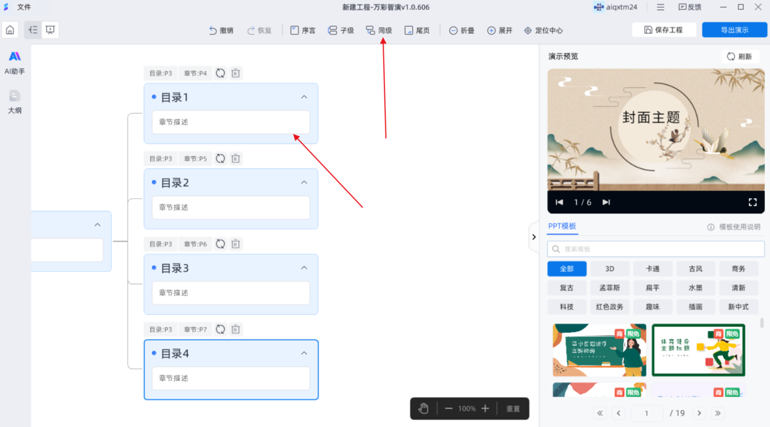Add a 同级 sibling node
Viewport: 770px width, 427px height.
[x=379, y=30]
